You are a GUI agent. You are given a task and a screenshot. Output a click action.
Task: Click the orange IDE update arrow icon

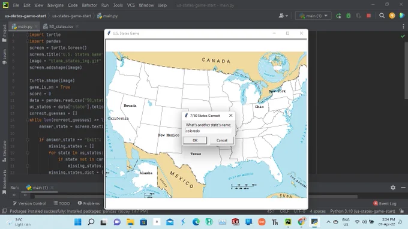(x=392, y=16)
